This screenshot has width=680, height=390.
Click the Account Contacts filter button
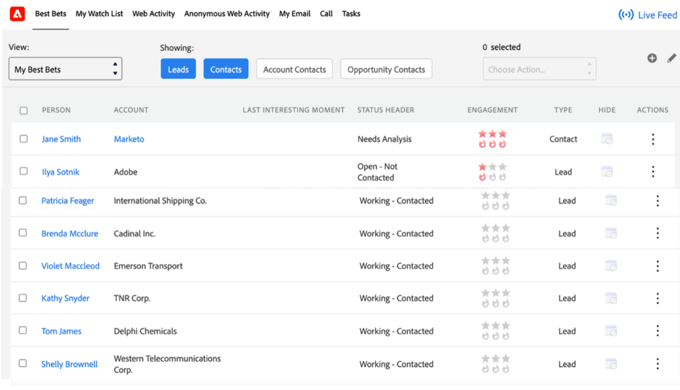click(x=294, y=69)
